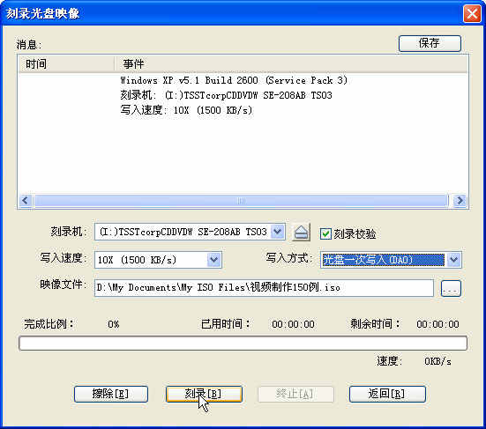Click the 擦除[E] erase button
Viewport: 486px width, 429px height.
point(111,394)
